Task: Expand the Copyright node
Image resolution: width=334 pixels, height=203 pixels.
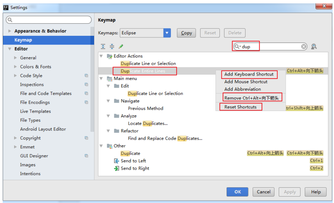Action: coord(15,138)
